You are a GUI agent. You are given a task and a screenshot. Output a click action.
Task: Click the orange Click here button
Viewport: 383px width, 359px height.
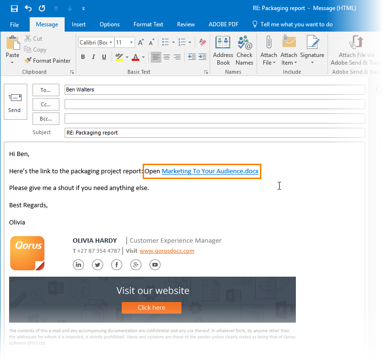[x=151, y=308]
